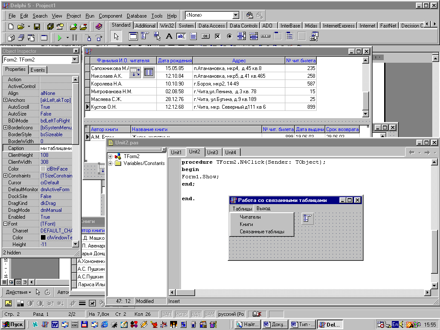Click the Step Over icon

coord(99,37)
